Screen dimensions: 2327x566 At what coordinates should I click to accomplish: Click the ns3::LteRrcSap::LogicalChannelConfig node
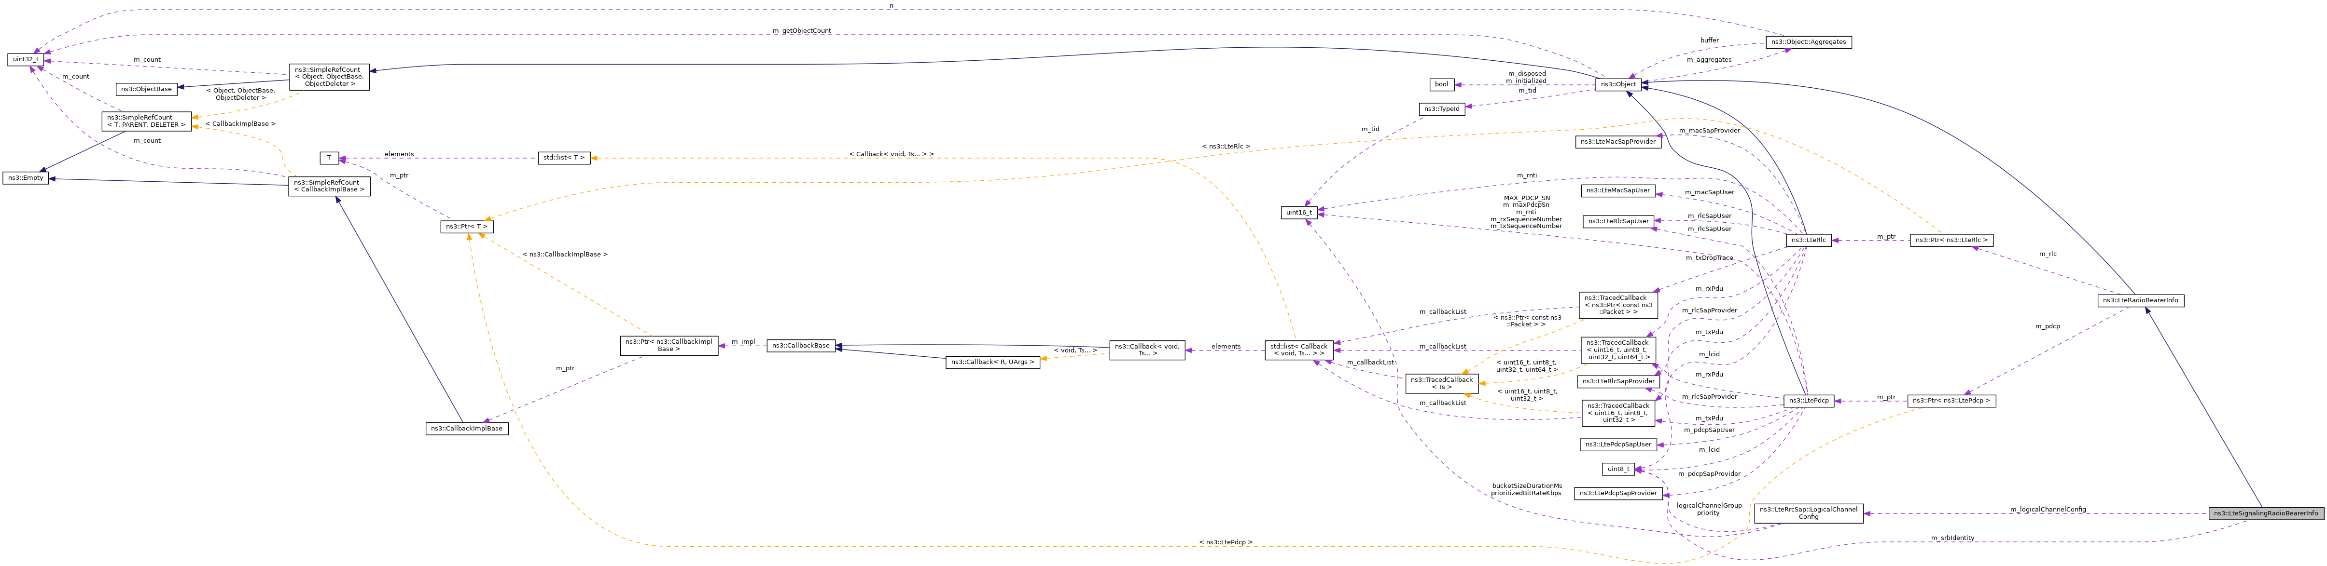(x=1808, y=513)
